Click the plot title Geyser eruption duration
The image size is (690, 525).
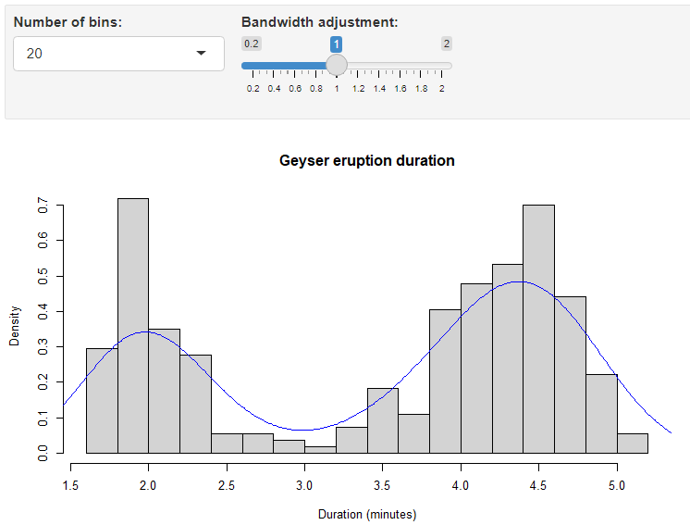tap(367, 160)
